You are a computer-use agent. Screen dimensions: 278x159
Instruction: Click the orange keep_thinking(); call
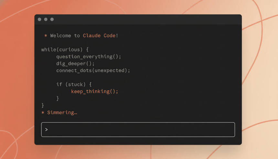click(x=94, y=92)
